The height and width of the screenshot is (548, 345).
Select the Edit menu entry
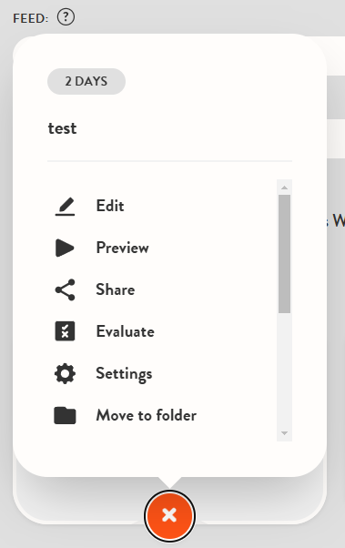coord(110,206)
